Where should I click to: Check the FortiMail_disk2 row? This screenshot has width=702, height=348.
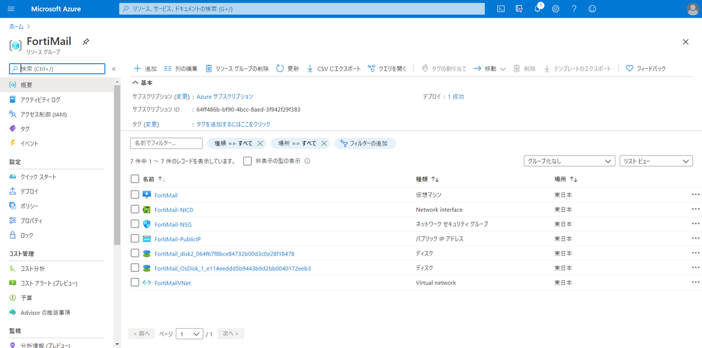click(x=135, y=253)
